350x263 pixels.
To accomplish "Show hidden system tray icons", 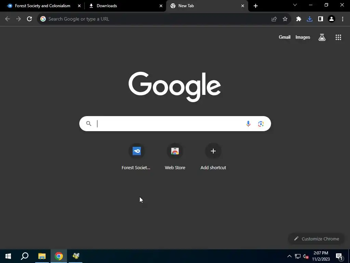I will point(289,256).
